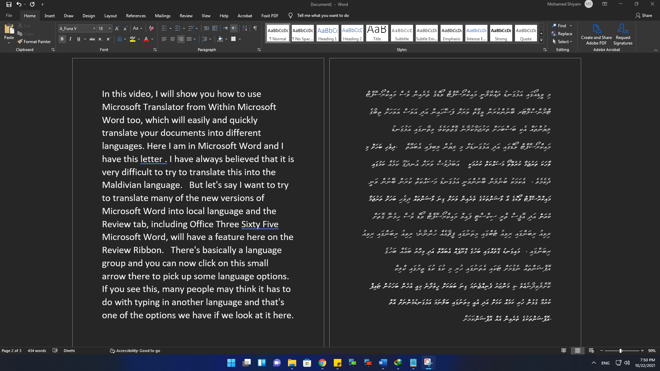Click Accessibility: Good to go status

coord(135,351)
